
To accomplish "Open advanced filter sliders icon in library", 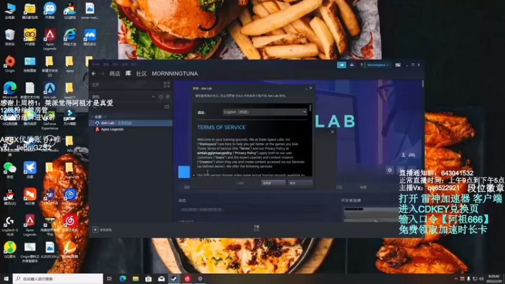I will [167, 107].
